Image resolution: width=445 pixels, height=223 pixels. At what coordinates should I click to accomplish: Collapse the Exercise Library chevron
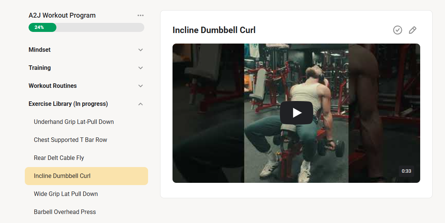[x=141, y=104]
